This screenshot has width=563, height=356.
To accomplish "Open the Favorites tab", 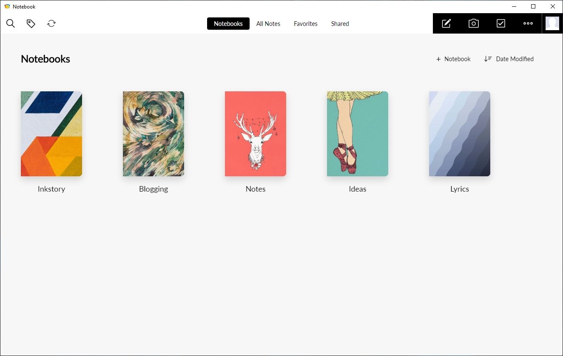I will click(305, 24).
